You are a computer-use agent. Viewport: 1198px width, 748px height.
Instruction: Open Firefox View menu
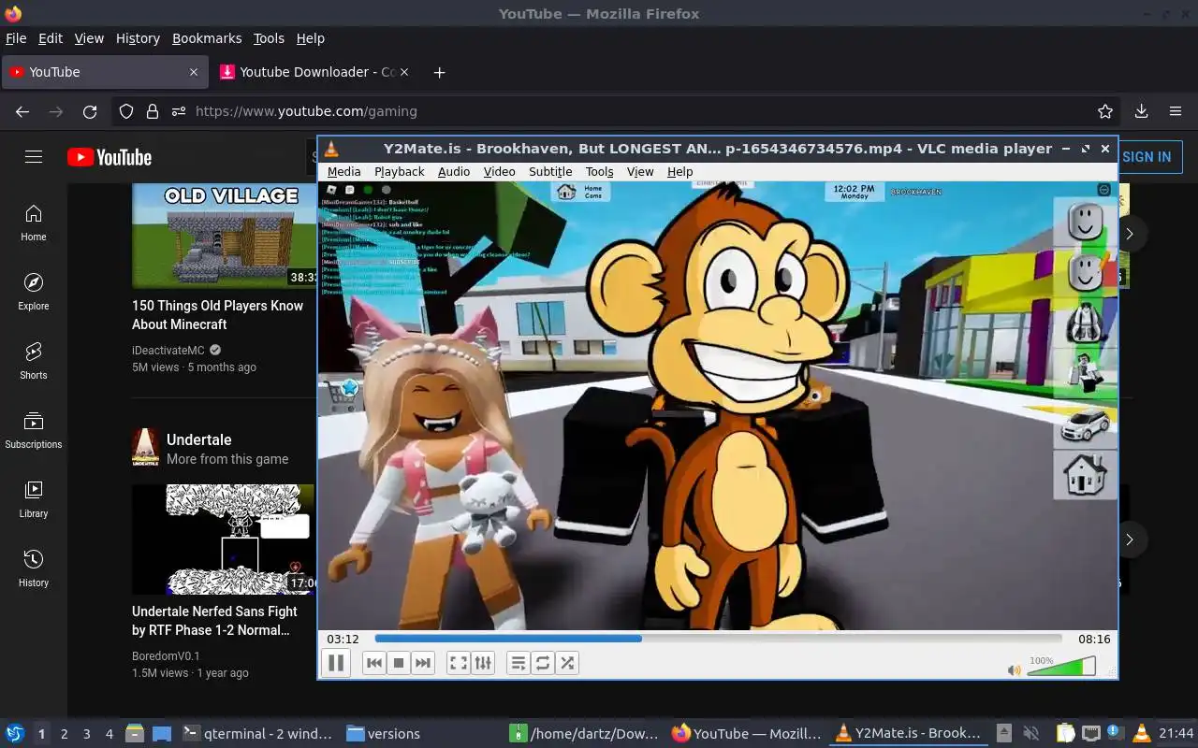[89, 38]
